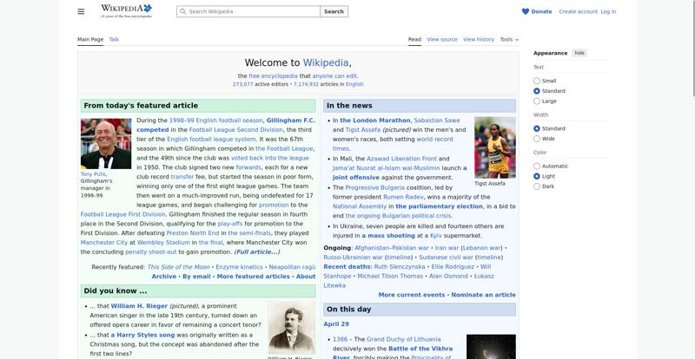The image size is (695, 359).
Task: Choose the Dark color theme
Action: coord(537,186)
